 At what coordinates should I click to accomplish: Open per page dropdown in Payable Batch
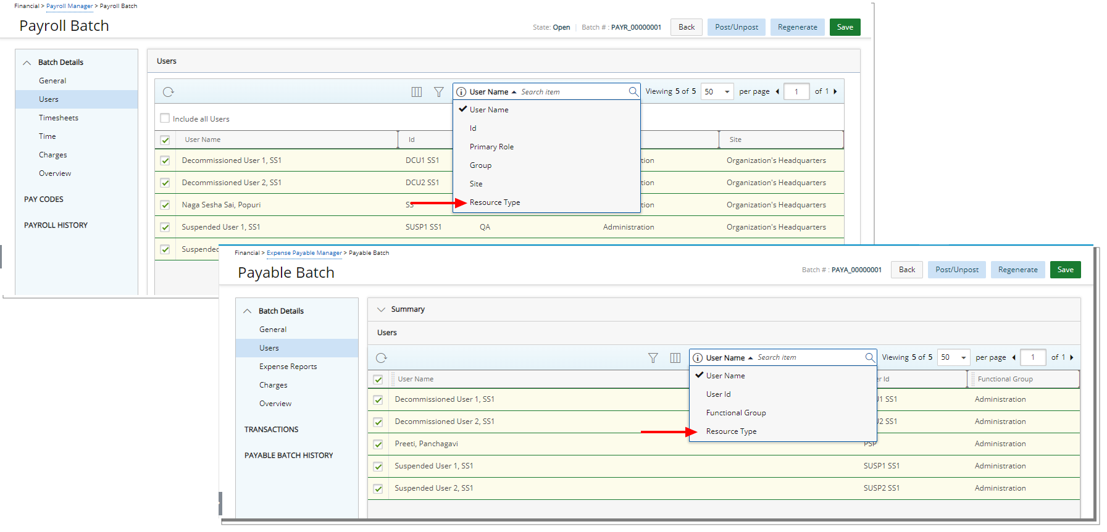tap(954, 358)
